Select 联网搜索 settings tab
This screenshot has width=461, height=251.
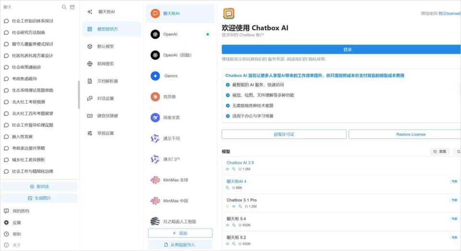pos(112,64)
